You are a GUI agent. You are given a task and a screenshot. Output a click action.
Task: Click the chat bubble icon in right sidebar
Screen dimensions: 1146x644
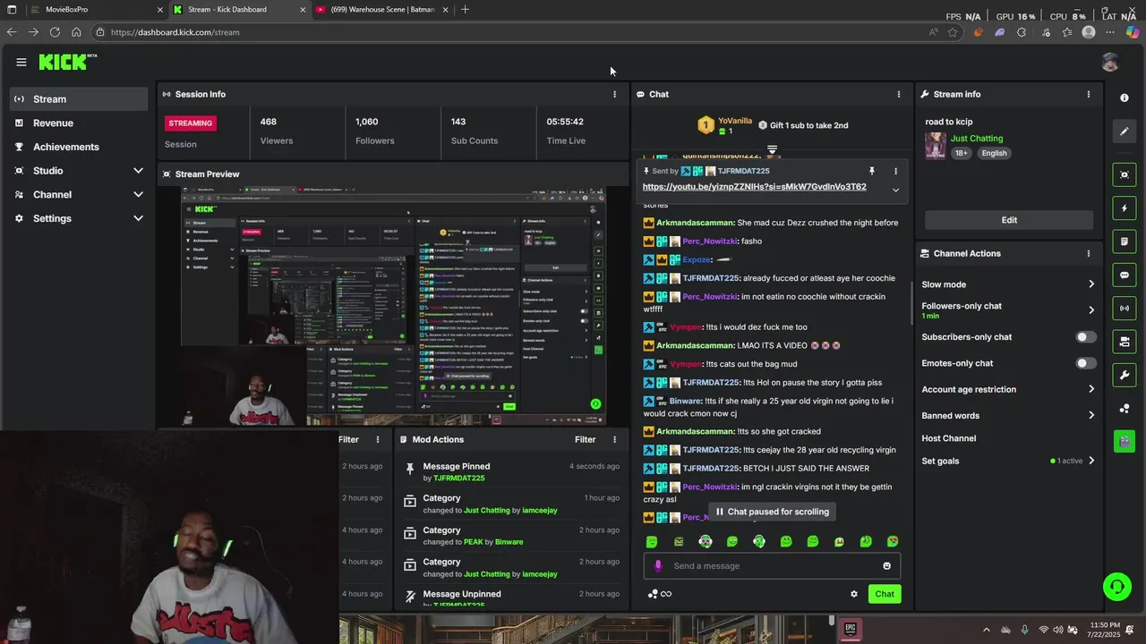(1125, 275)
